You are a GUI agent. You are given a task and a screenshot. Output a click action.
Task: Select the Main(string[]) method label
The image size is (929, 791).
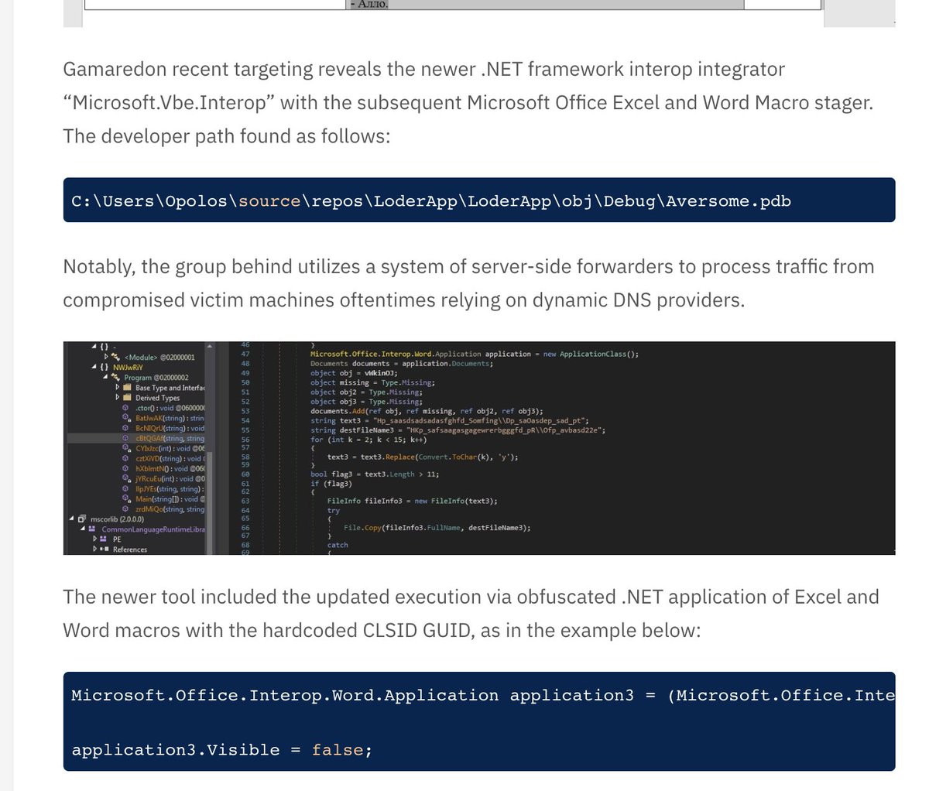(x=170, y=498)
